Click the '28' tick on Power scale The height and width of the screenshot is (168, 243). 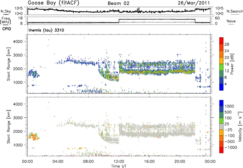[x=227, y=44]
